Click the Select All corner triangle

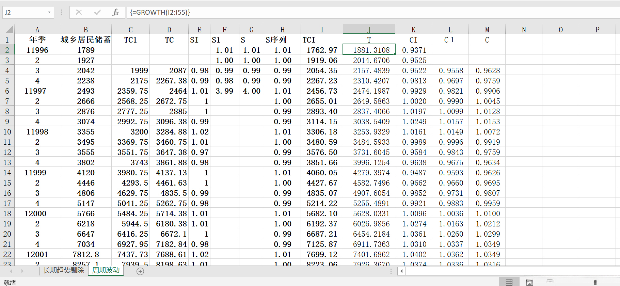point(9,29)
